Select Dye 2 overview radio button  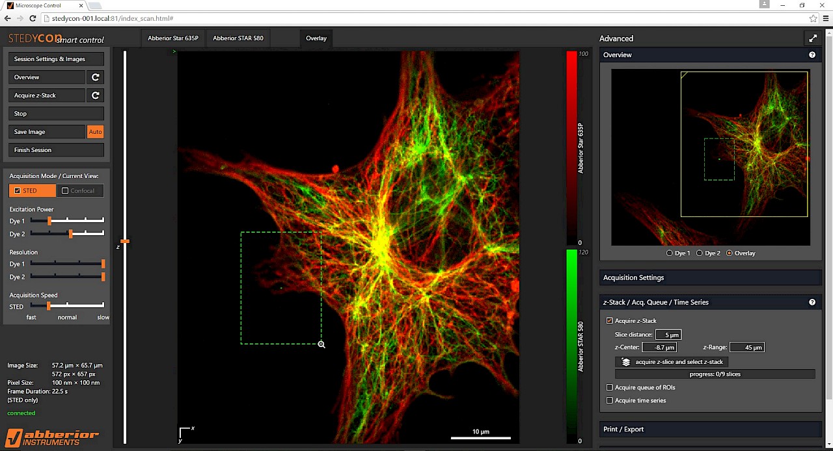click(700, 253)
